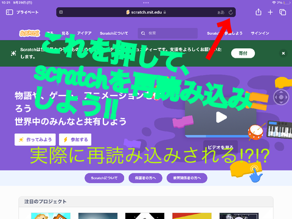Dismiss the green donation banner

click(x=283, y=54)
